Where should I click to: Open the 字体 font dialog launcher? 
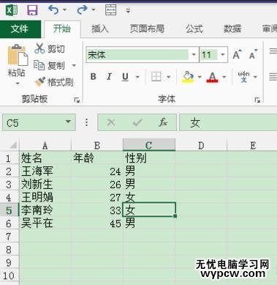(x=257, y=100)
